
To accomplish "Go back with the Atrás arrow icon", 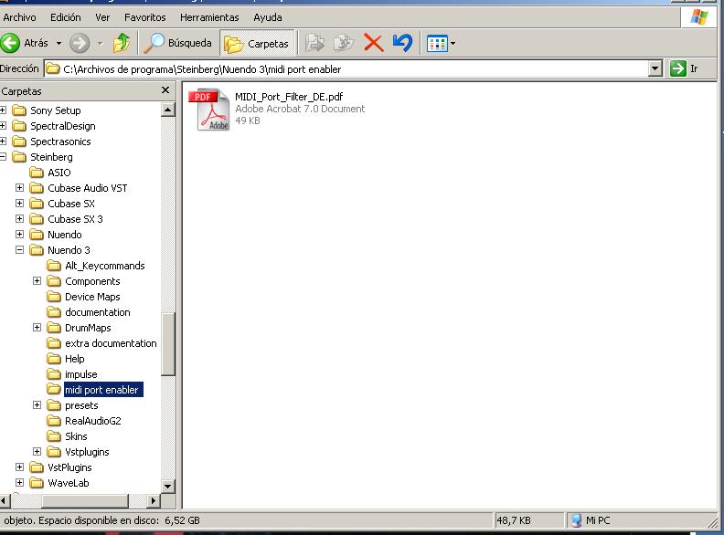I will [10, 43].
